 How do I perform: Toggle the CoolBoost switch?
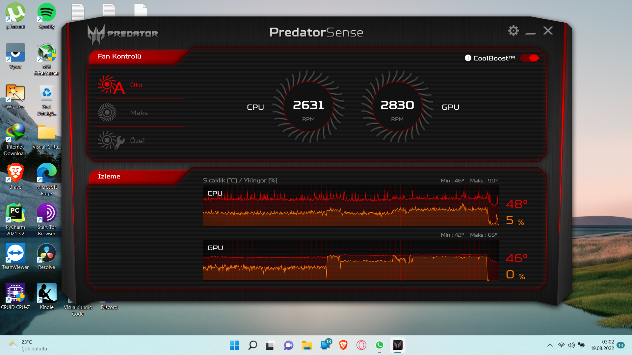pyautogui.click(x=530, y=58)
